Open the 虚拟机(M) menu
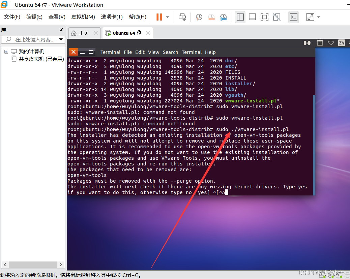Screen dimensions: 350x279 (83, 17)
